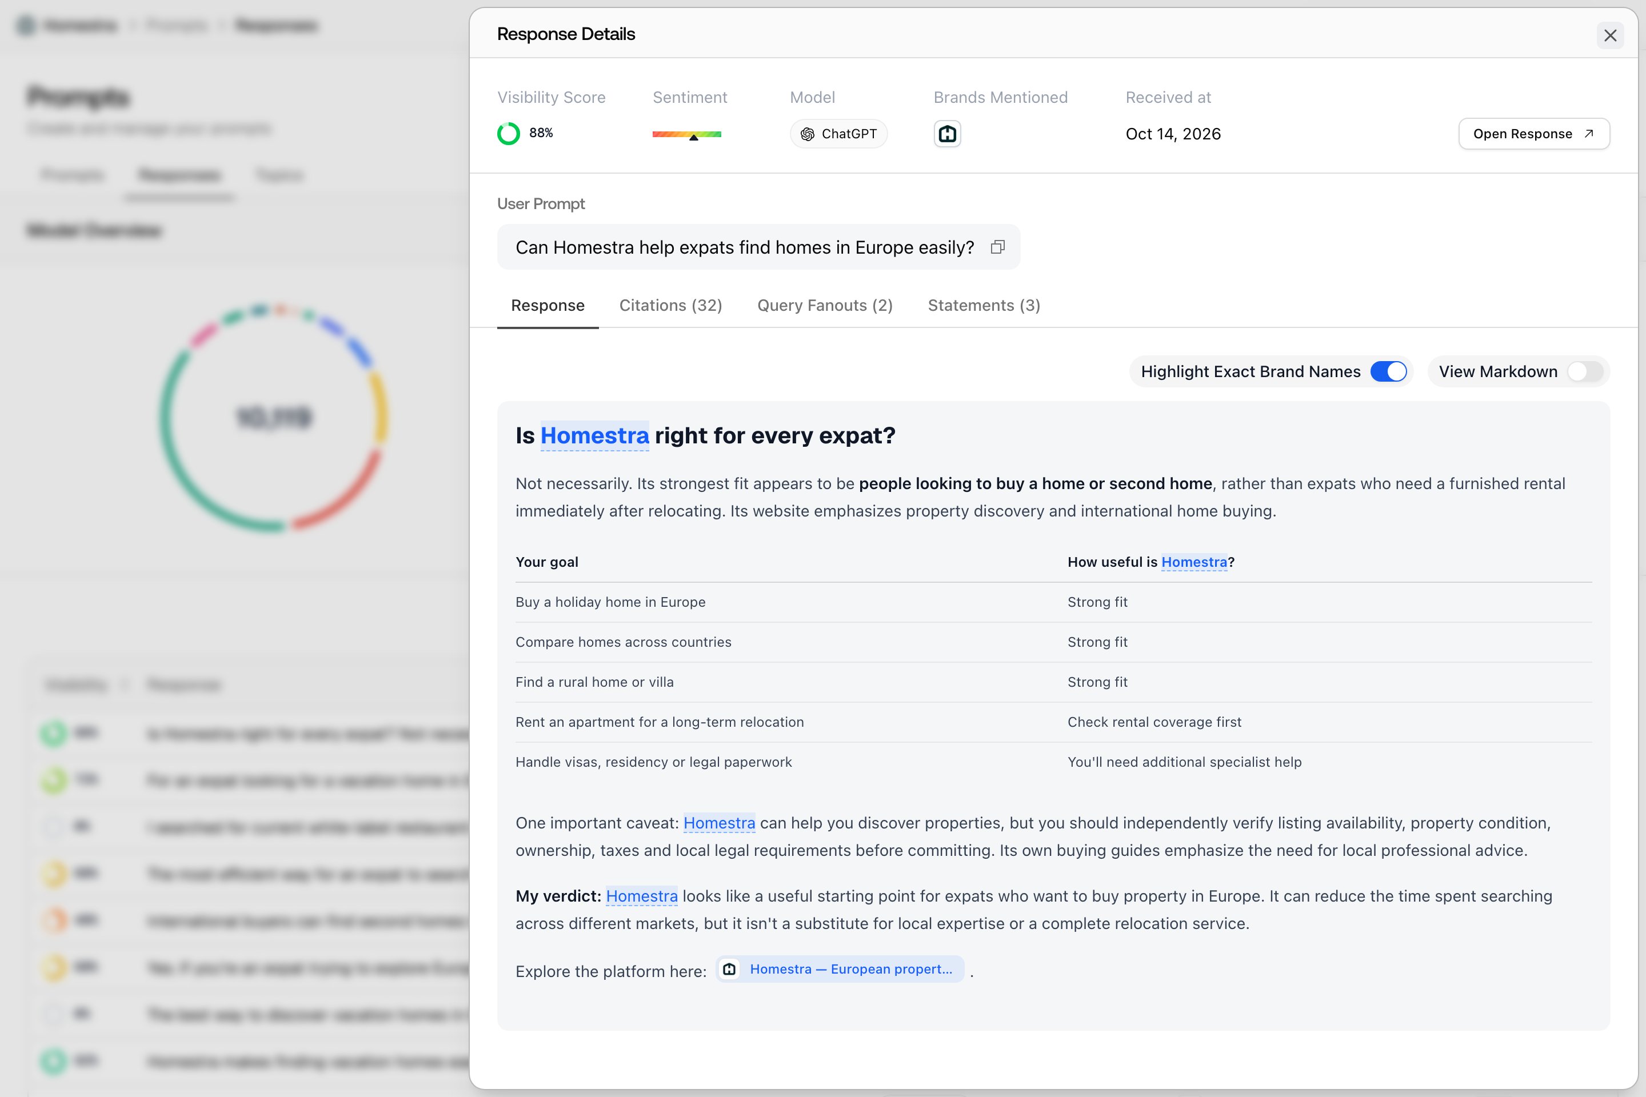
Task: Switch to the Response tab
Action: point(548,306)
